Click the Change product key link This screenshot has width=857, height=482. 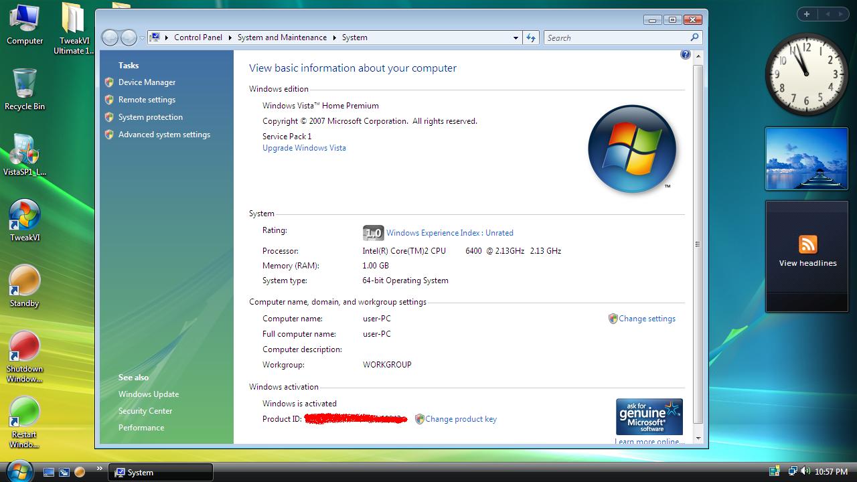[461, 418]
